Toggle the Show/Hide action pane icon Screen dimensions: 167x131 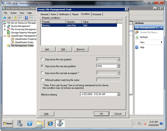(31, 18)
